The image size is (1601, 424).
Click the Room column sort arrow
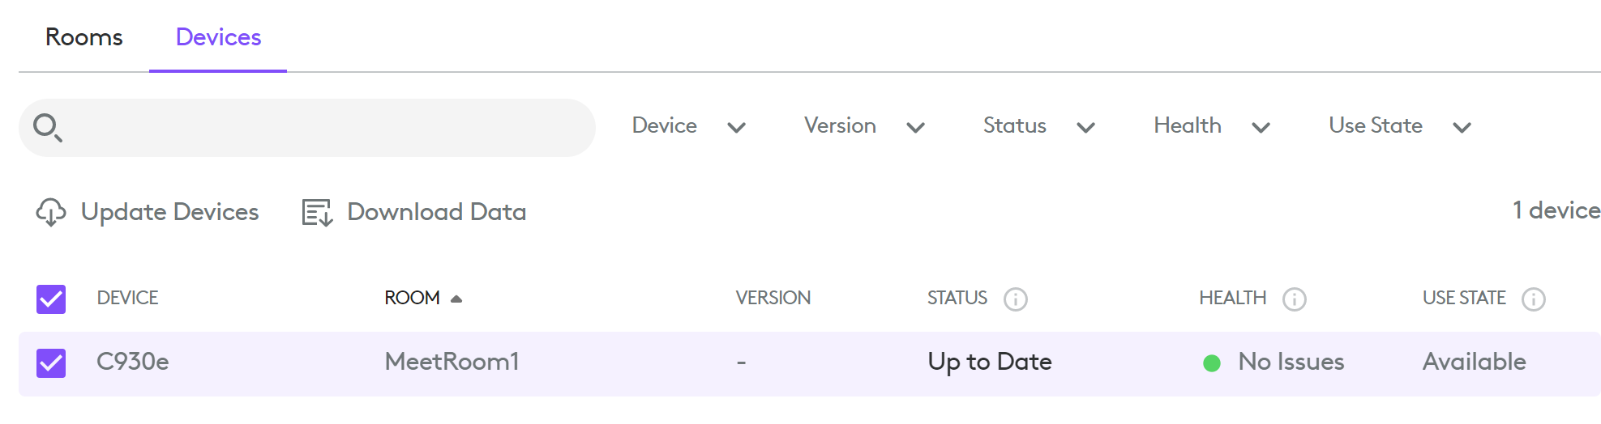pos(456,299)
